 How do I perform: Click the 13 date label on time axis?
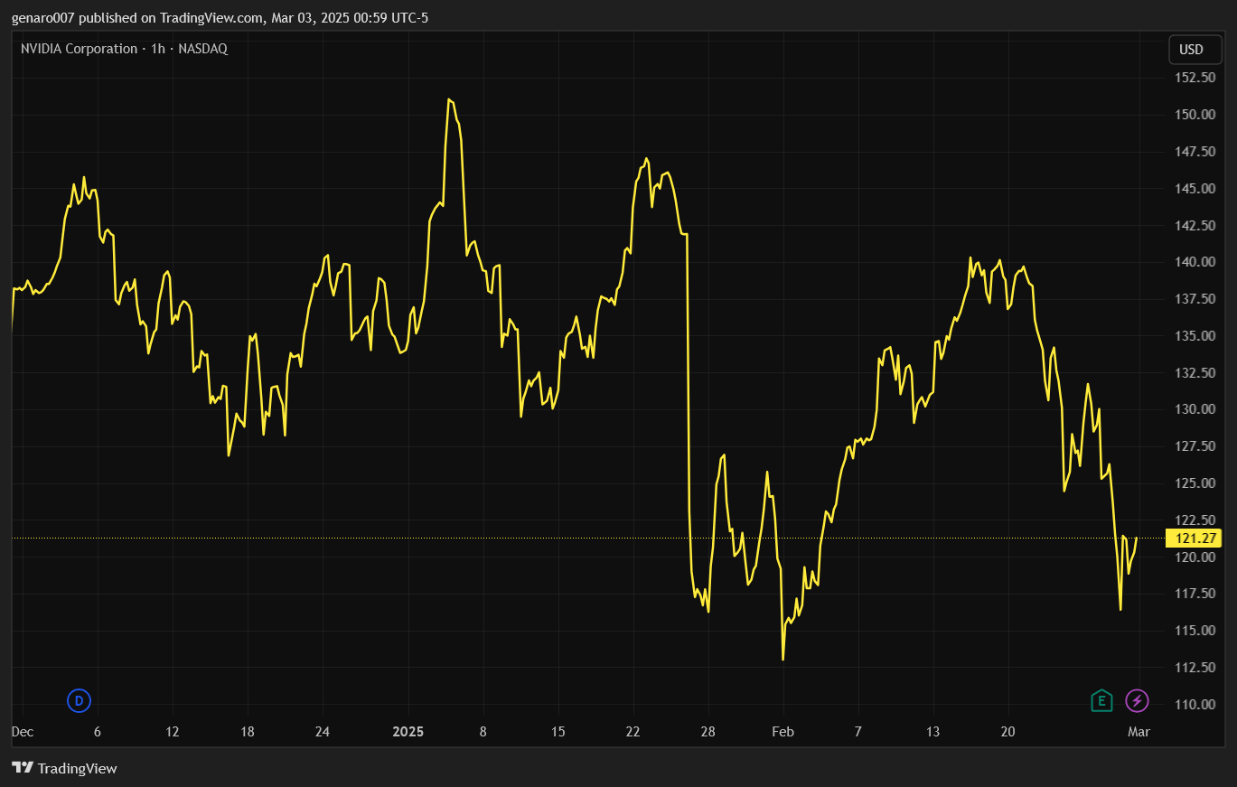click(x=933, y=732)
